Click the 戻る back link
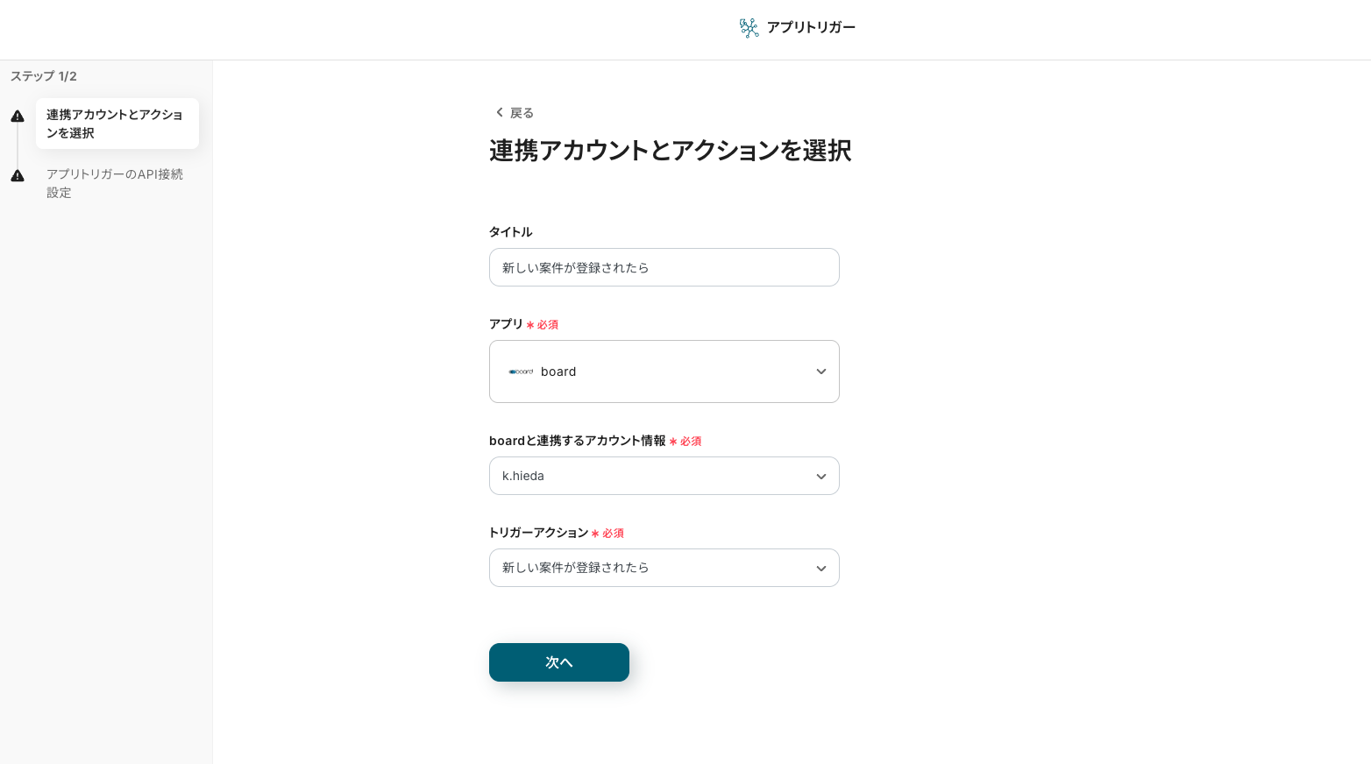The width and height of the screenshot is (1371, 764). [x=521, y=113]
